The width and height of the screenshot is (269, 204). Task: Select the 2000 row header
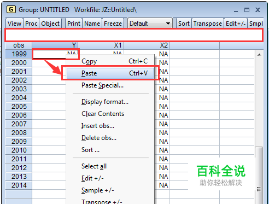[19, 63]
